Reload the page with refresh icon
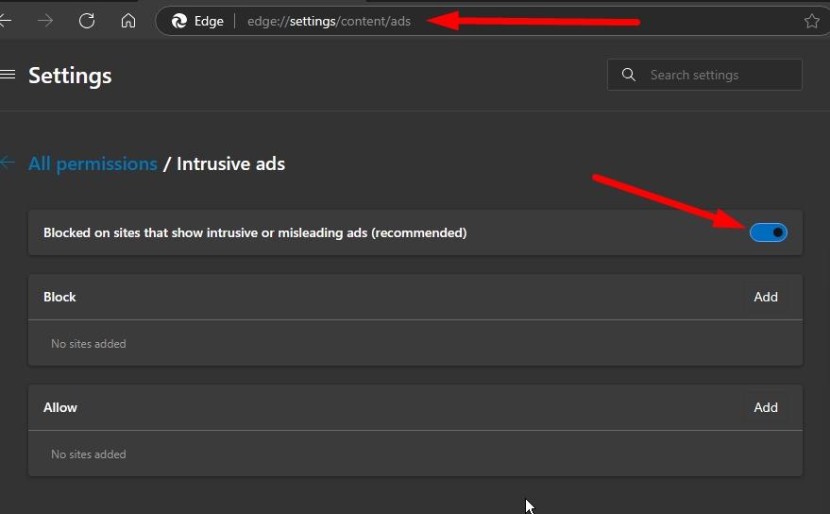The width and height of the screenshot is (830, 514). coord(87,21)
